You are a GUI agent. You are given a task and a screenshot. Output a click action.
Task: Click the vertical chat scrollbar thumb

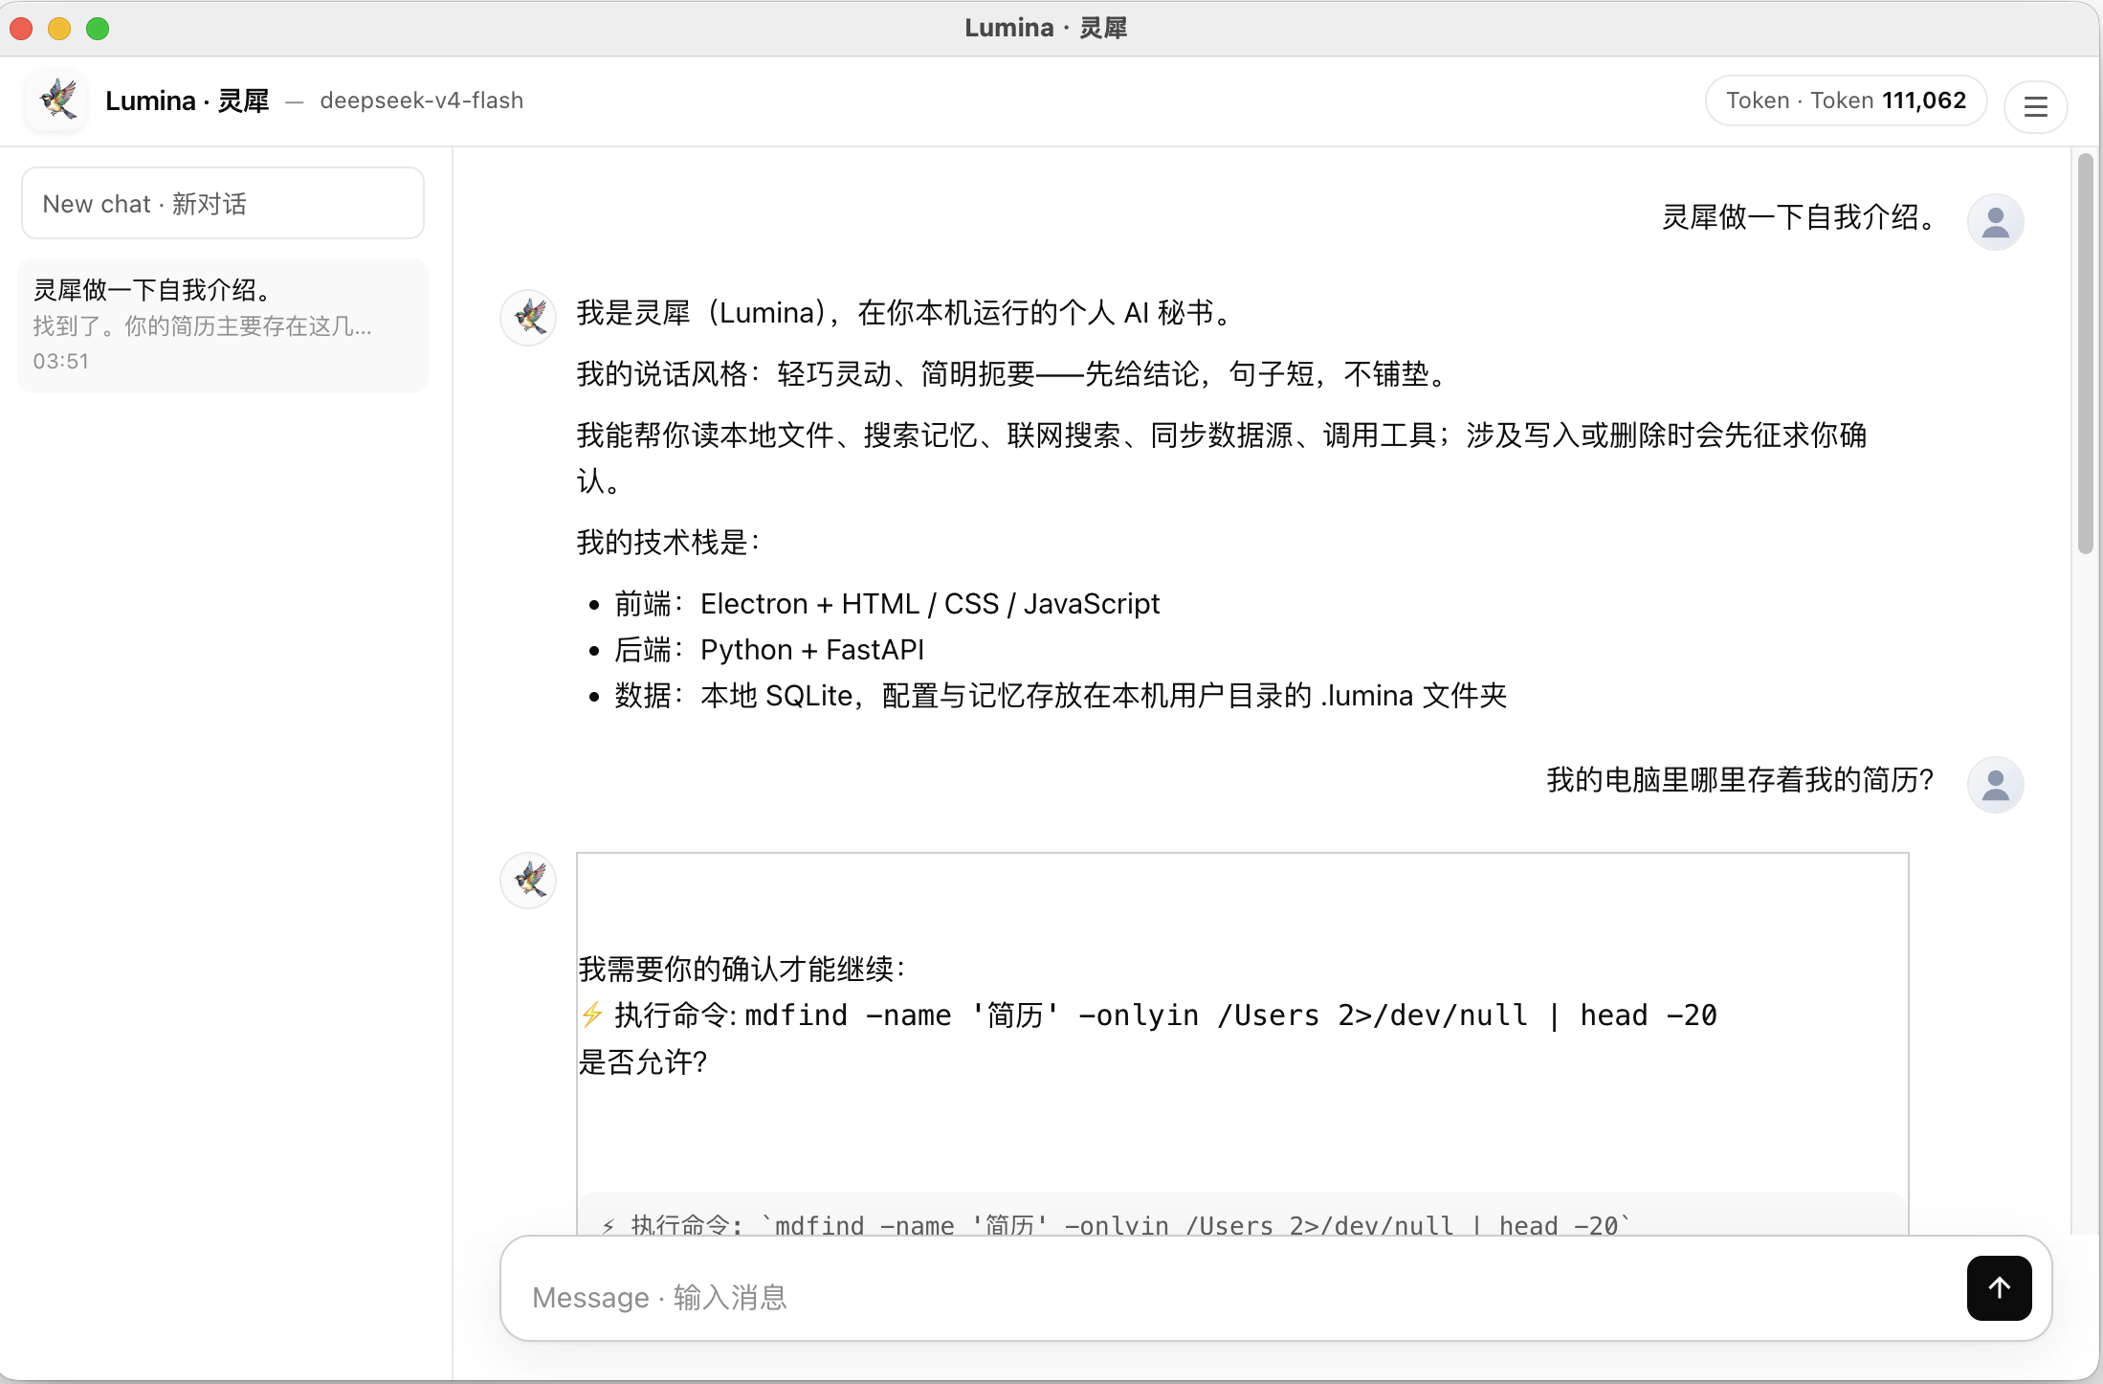(x=2086, y=353)
